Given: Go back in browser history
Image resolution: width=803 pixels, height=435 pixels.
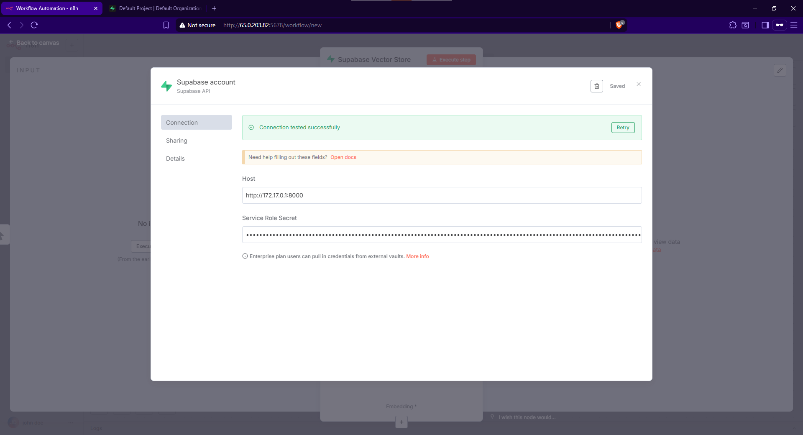Looking at the screenshot, I should [9, 25].
